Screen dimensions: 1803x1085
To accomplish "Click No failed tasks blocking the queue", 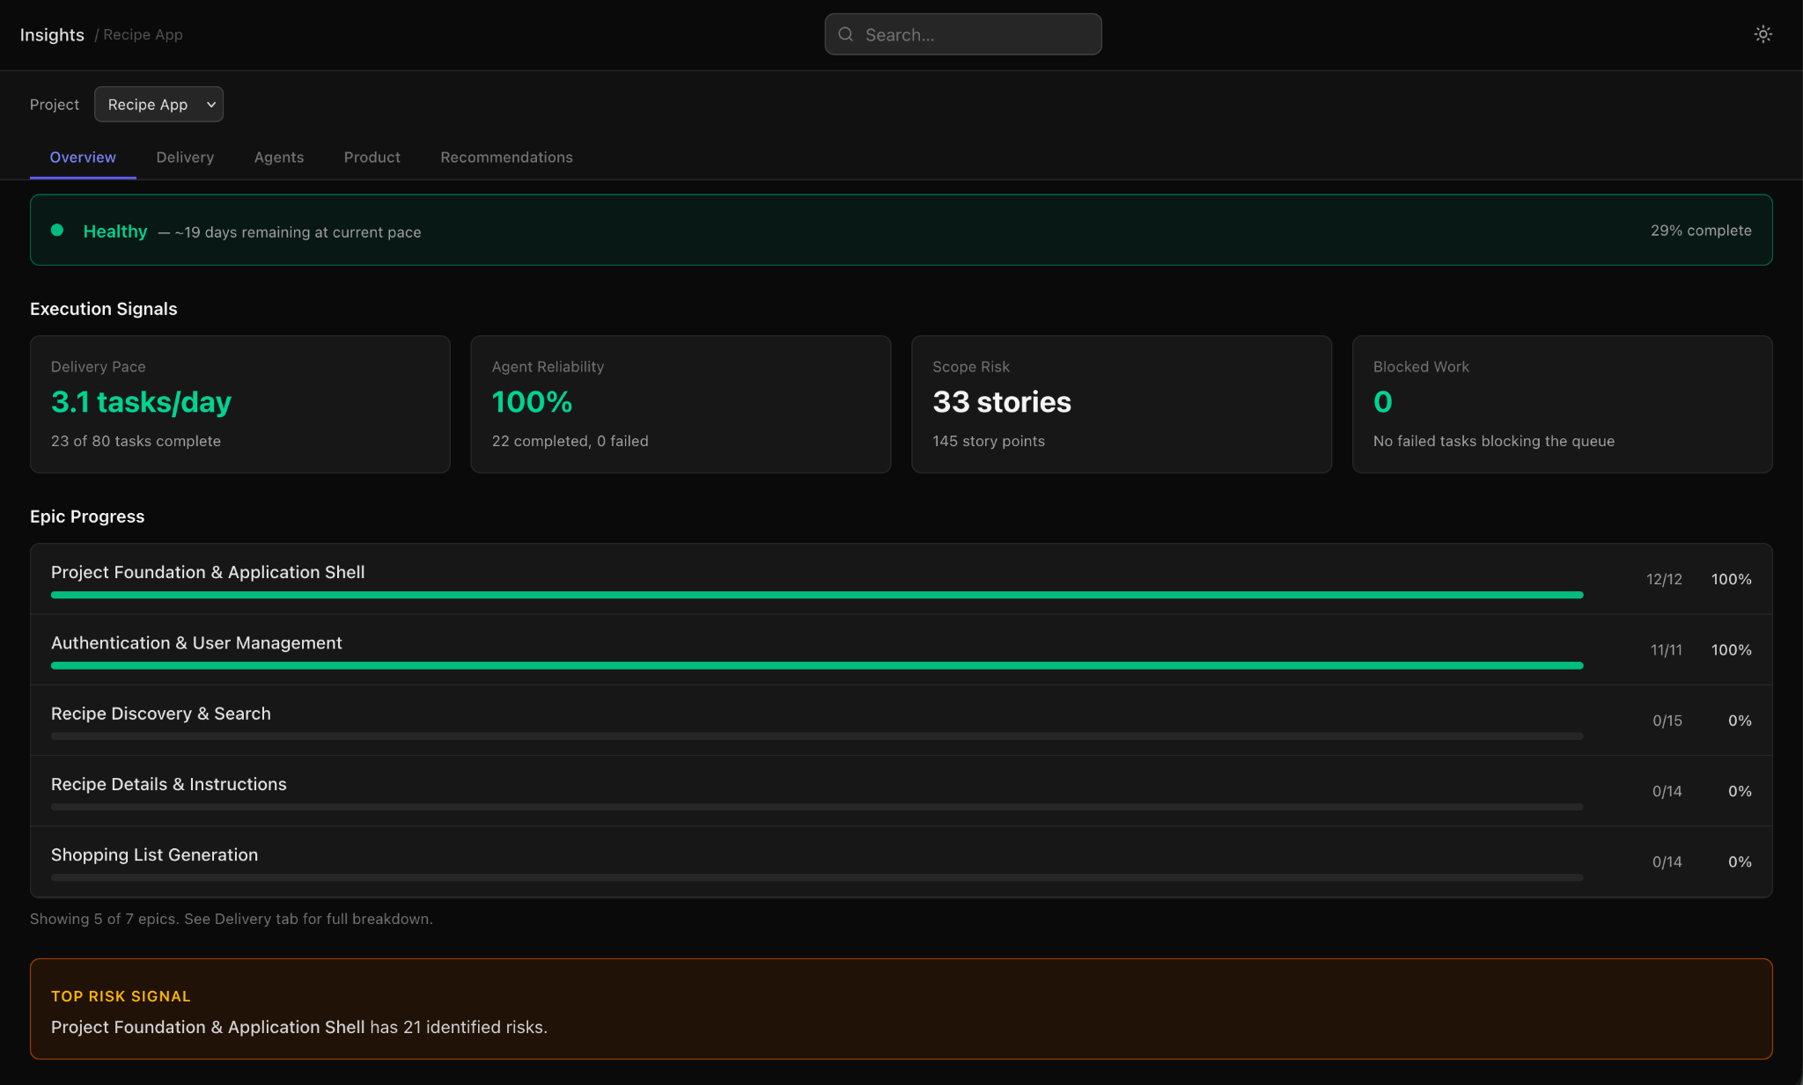I will 1494,441.
